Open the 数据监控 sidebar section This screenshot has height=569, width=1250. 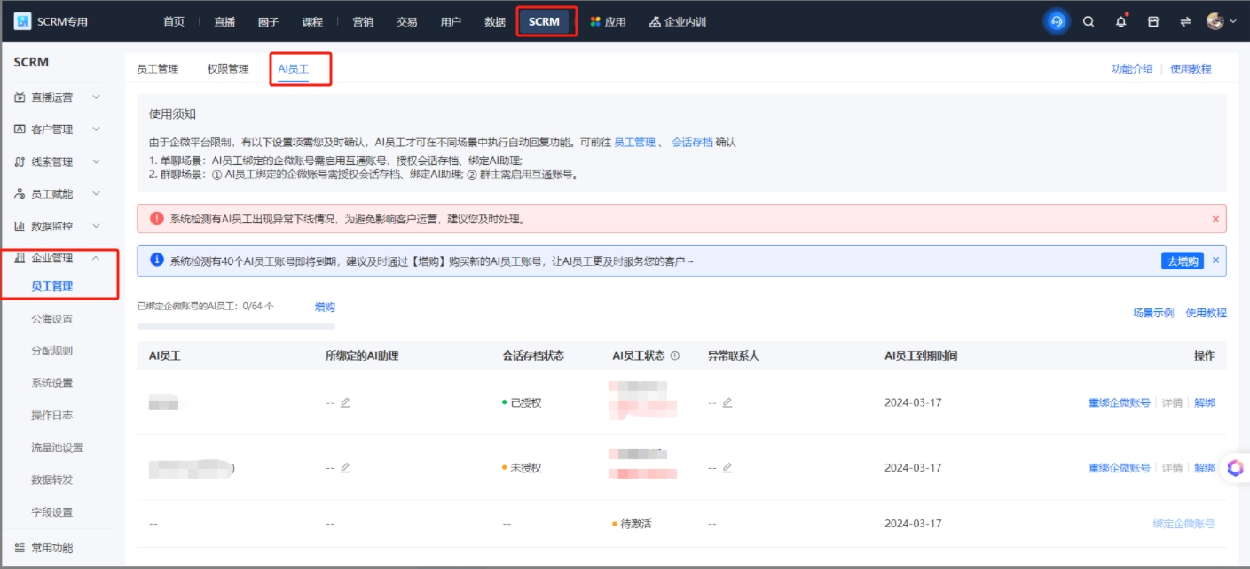53,226
